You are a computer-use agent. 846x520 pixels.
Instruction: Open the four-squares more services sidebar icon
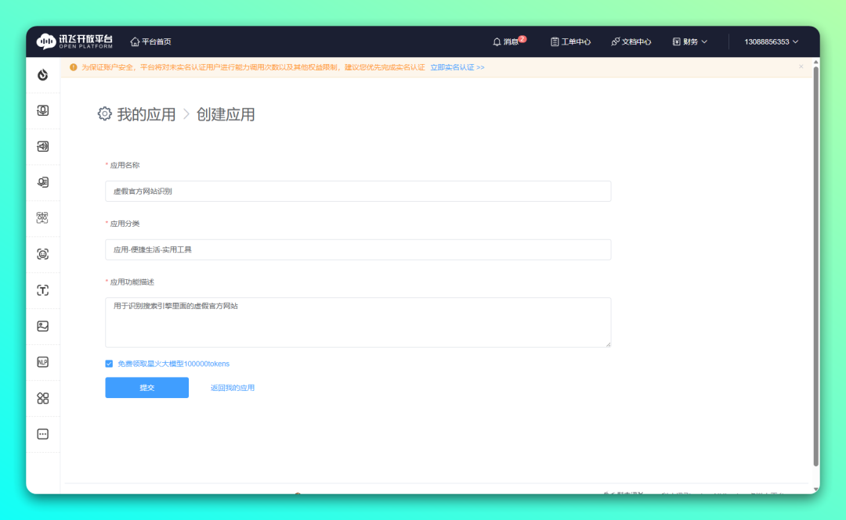42,398
